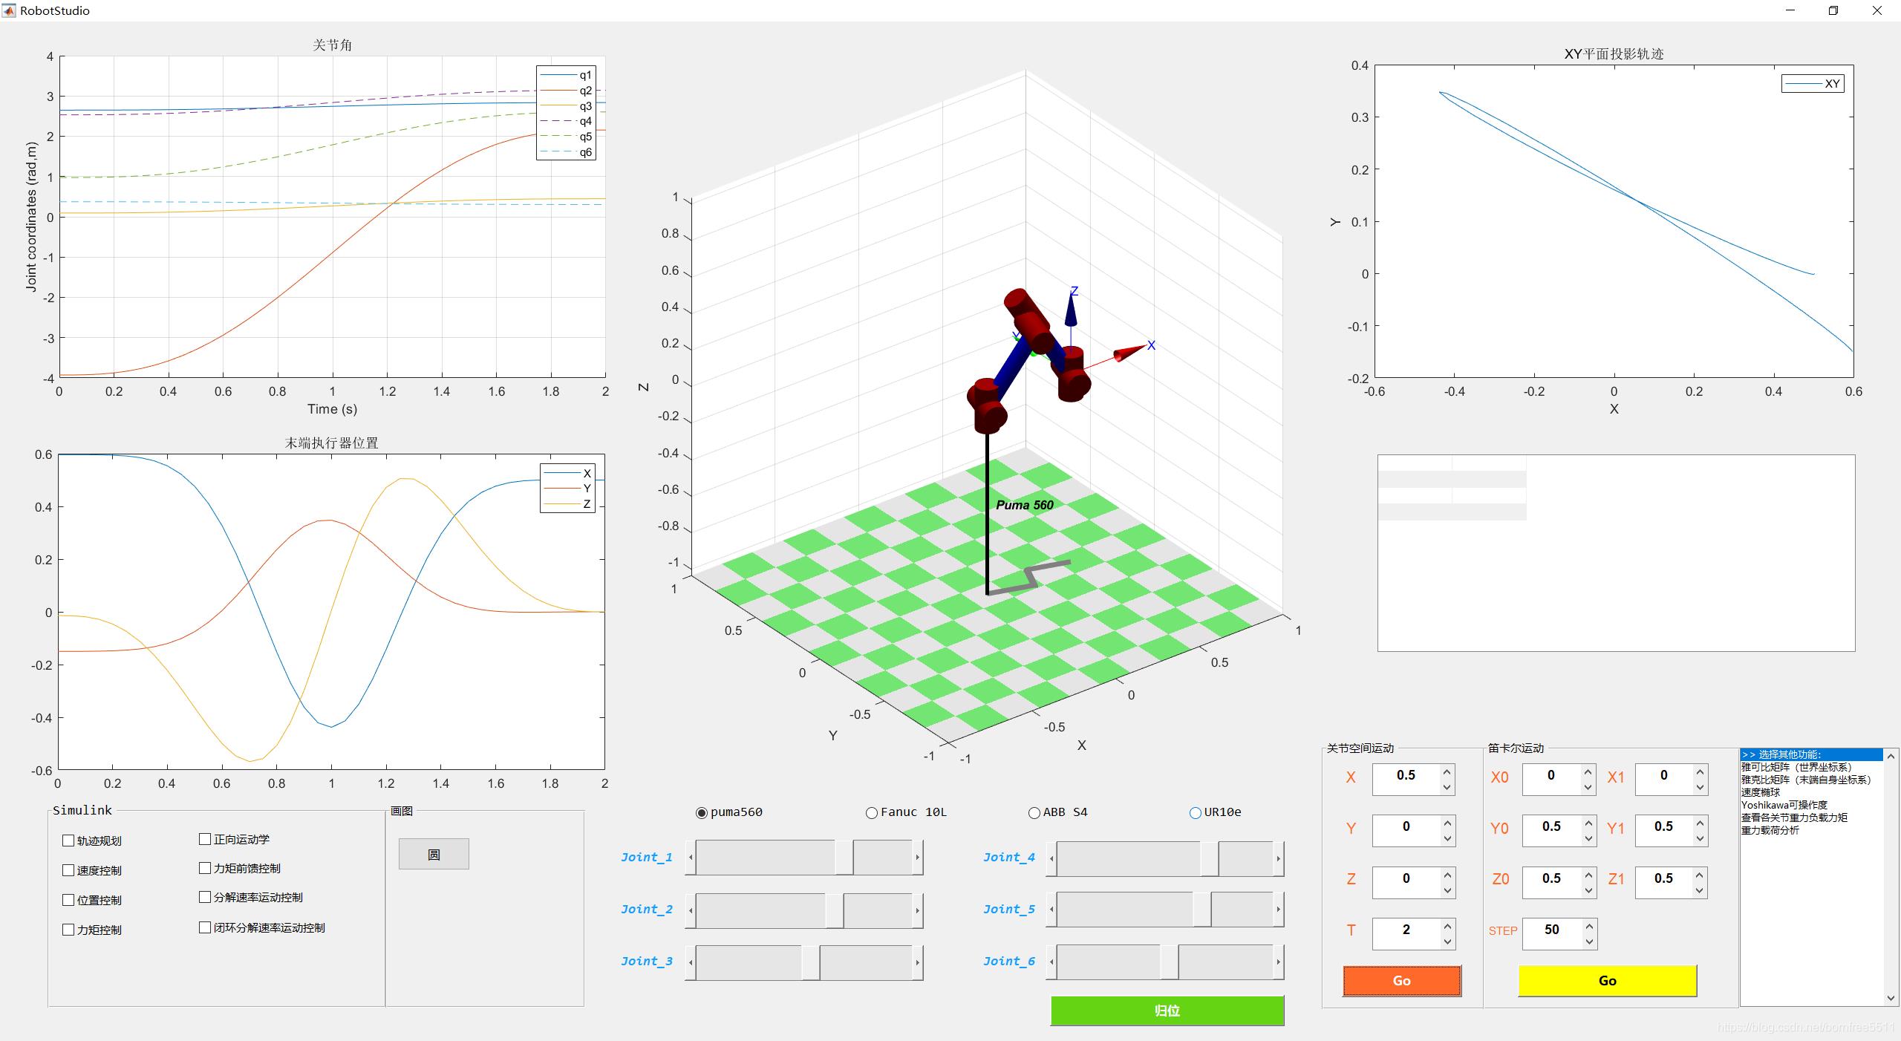Restore the RobotStudio window size
Viewport: 1901px width, 1041px height.
1833,10
